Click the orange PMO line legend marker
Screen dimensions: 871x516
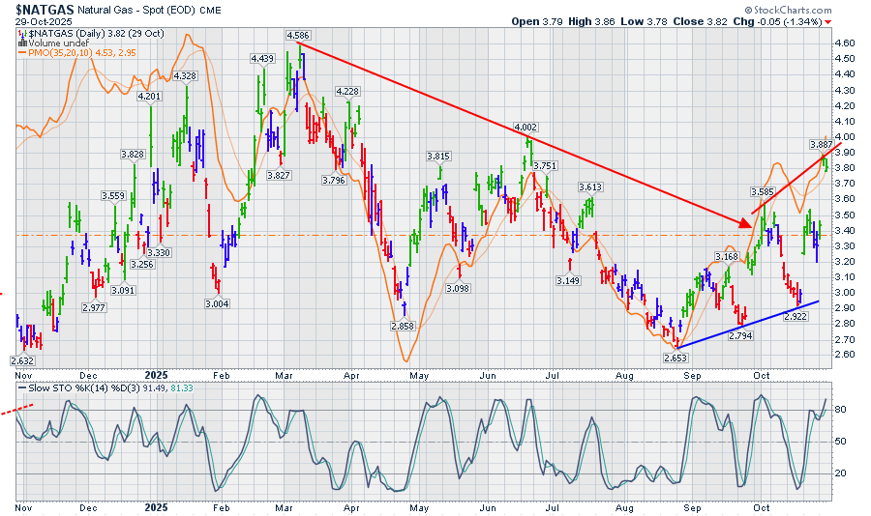pos(21,54)
